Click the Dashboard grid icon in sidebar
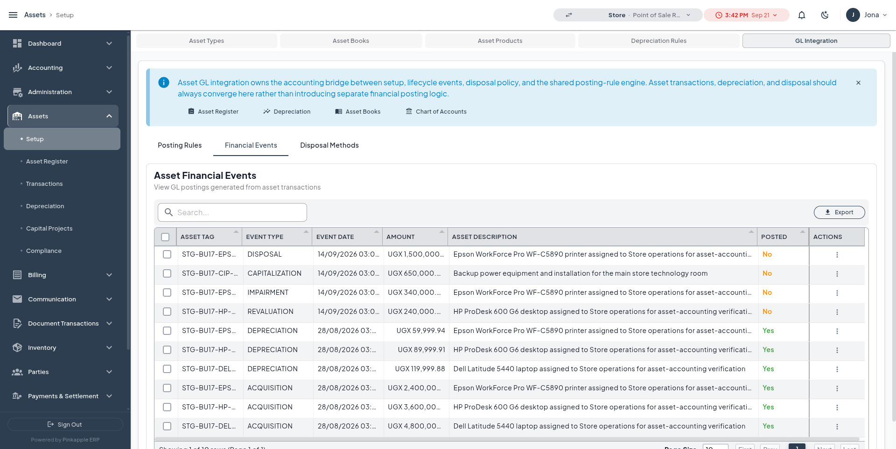This screenshot has height=449, width=896. tap(17, 43)
